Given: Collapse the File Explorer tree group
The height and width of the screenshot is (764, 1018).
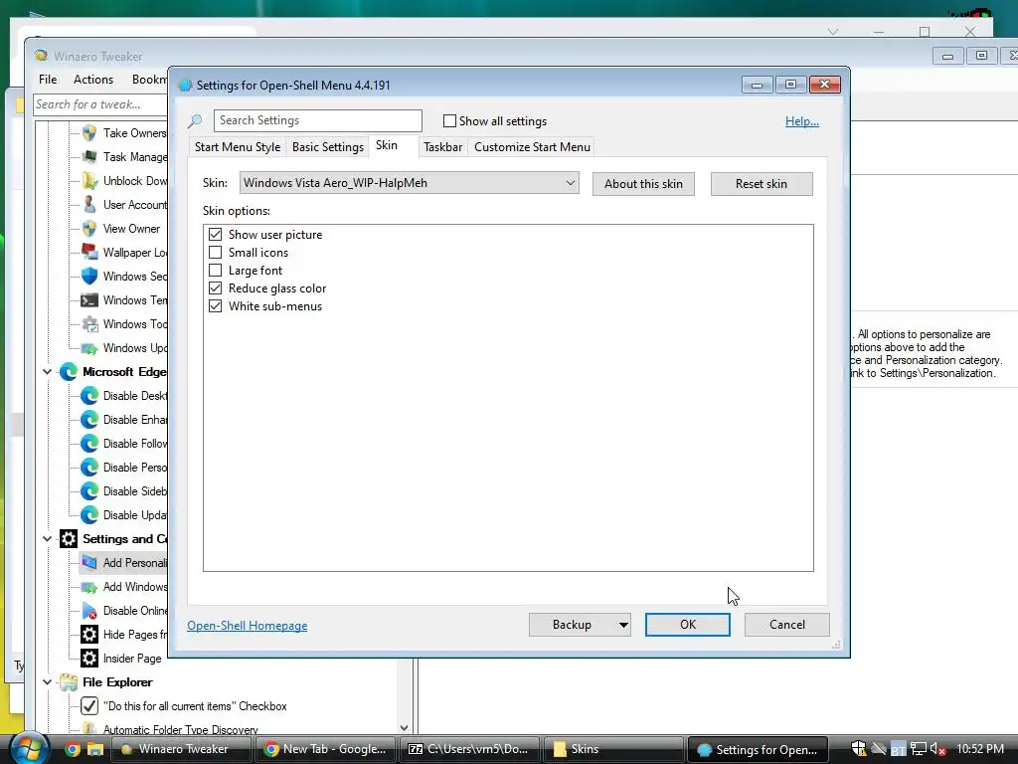Looking at the screenshot, I should tap(47, 682).
